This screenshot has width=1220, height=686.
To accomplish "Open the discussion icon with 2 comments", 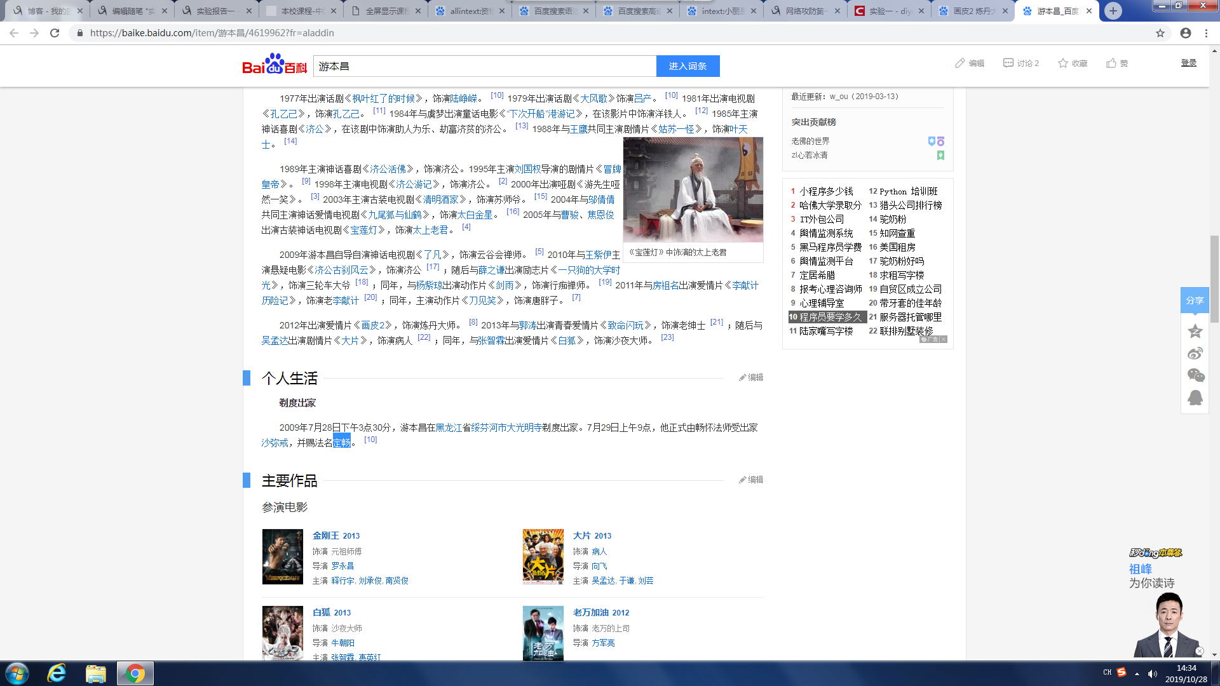I will pyautogui.click(x=1008, y=63).
